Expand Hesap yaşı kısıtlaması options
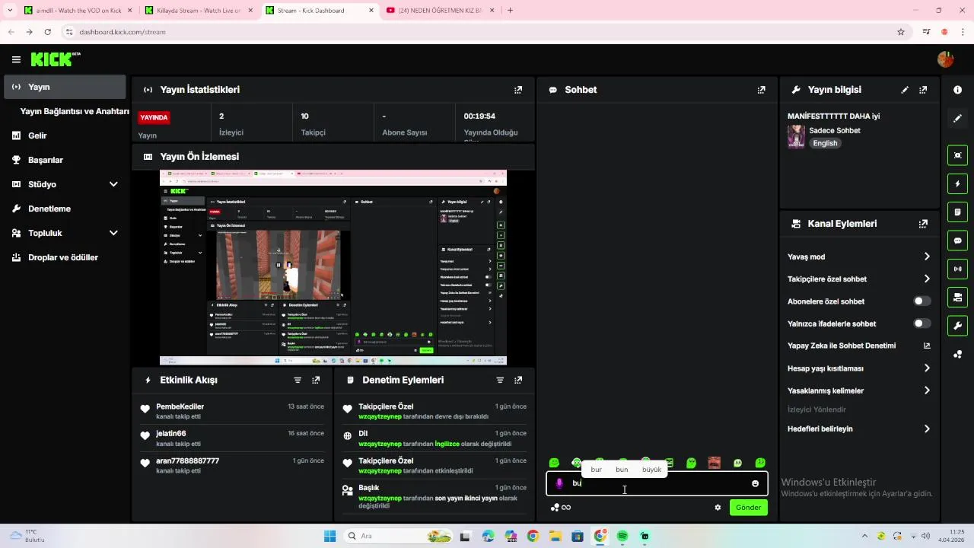Screen dimensions: 974x548 tap(927, 368)
